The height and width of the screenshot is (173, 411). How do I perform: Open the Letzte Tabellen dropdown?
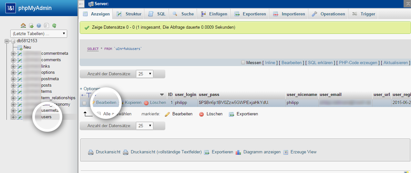tap(39, 34)
